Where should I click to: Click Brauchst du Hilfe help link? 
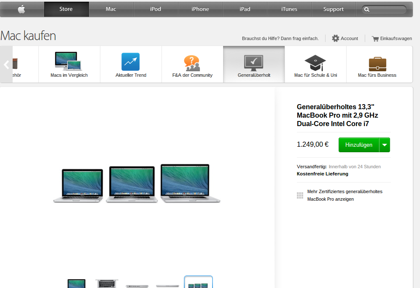click(x=280, y=38)
